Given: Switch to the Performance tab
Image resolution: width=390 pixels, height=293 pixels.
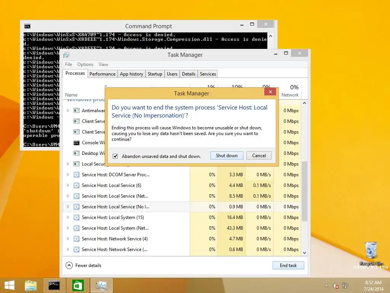Looking at the screenshot, I should click(x=102, y=74).
